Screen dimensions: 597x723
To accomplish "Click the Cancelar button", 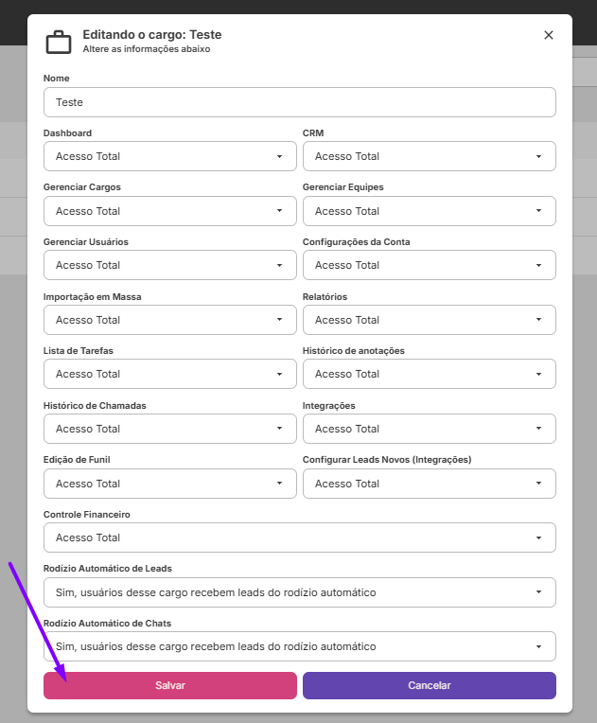I will pyautogui.click(x=430, y=686).
